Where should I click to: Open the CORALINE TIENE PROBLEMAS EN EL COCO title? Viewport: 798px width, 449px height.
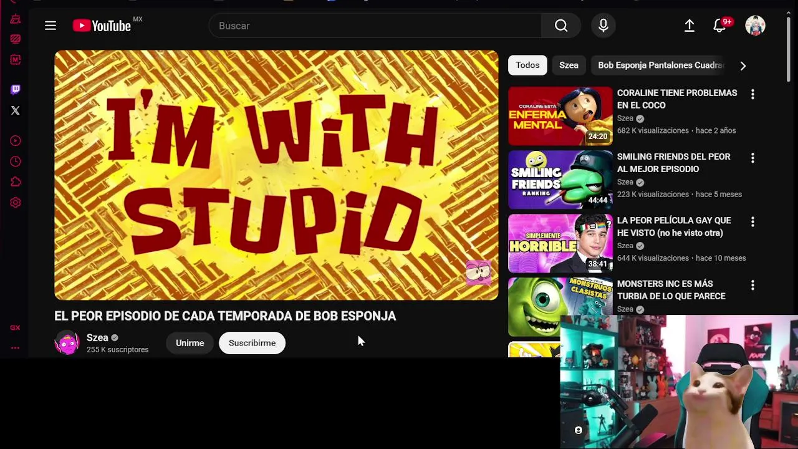tap(677, 99)
